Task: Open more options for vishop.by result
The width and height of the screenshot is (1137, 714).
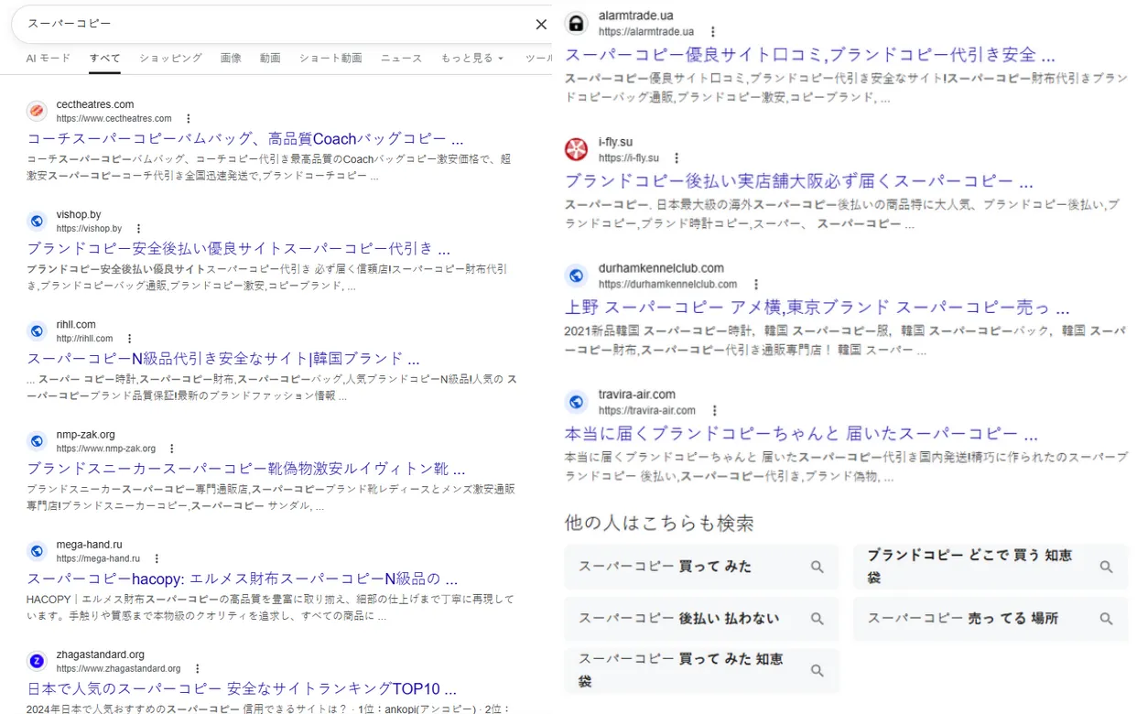Action: [x=138, y=229]
